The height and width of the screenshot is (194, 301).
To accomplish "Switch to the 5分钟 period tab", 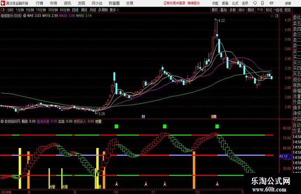I will [30, 10].
